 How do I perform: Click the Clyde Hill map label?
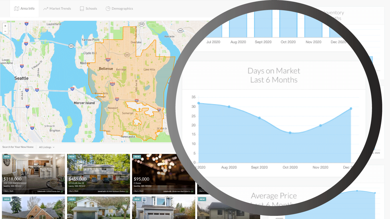click(x=90, y=53)
